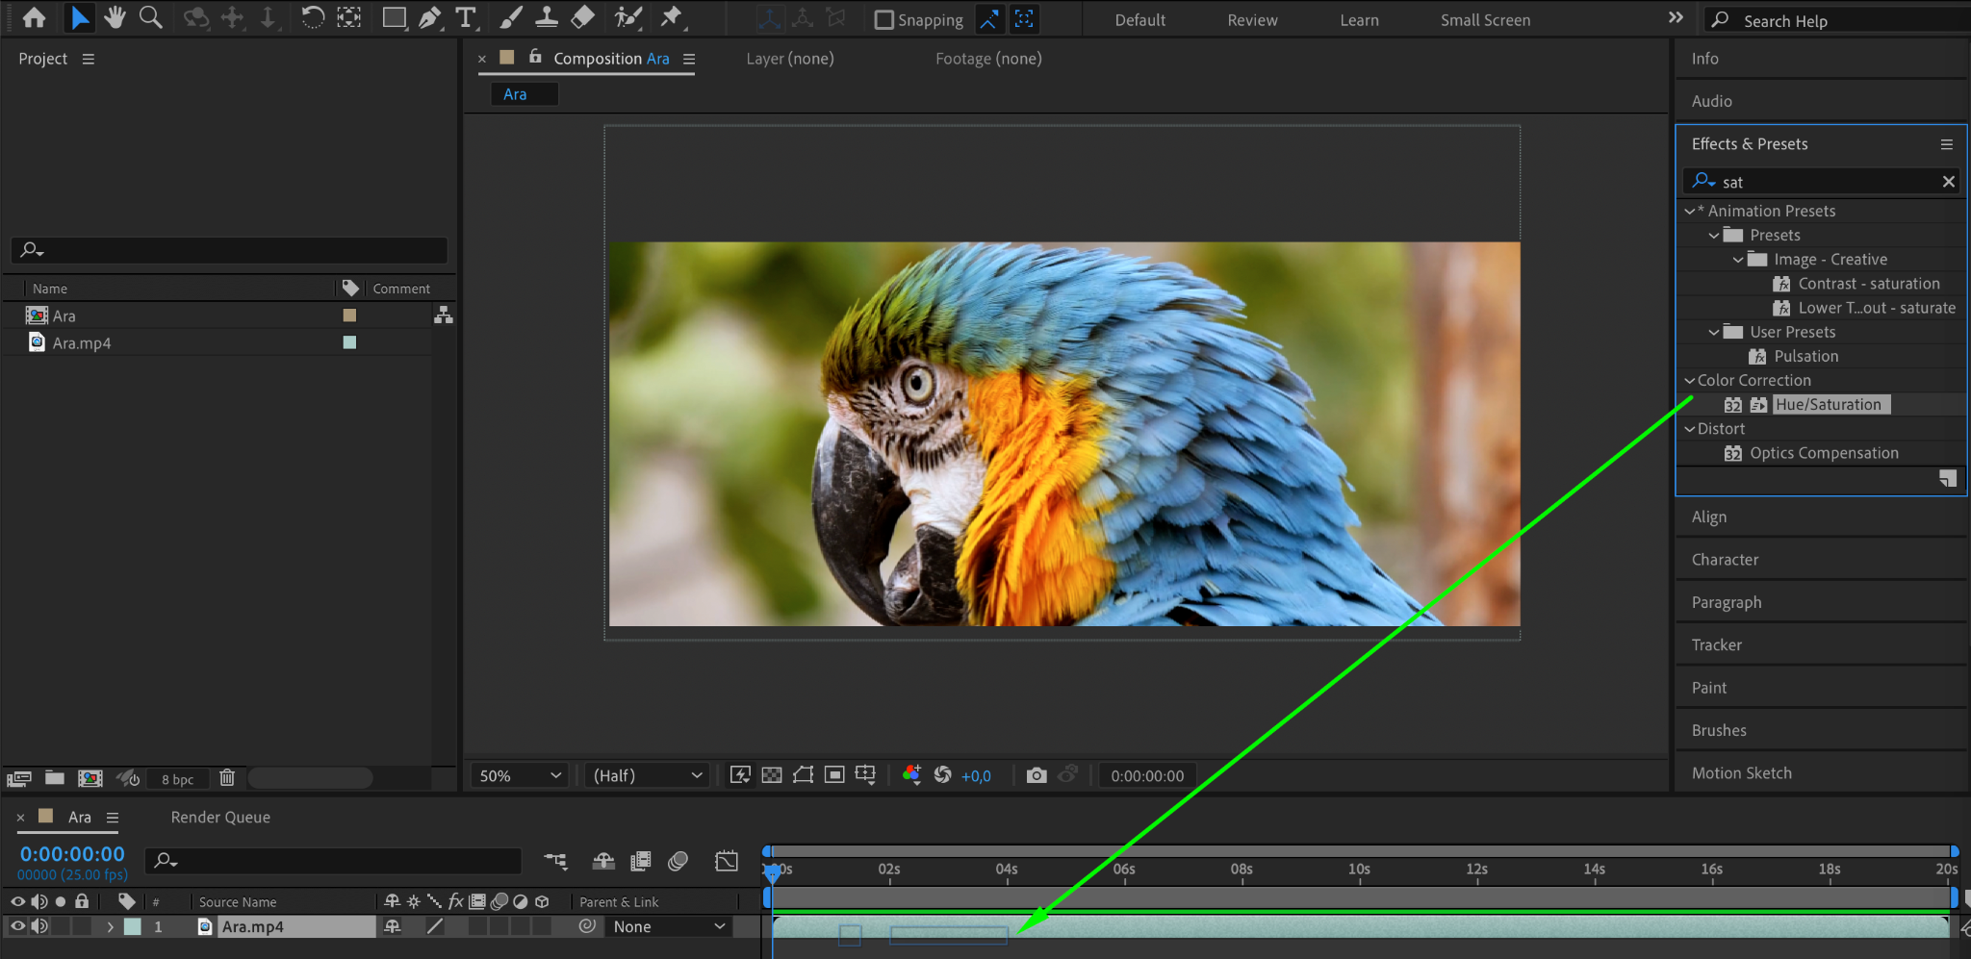Select the Eraser tool
This screenshot has height=959, width=1971.
582,17
